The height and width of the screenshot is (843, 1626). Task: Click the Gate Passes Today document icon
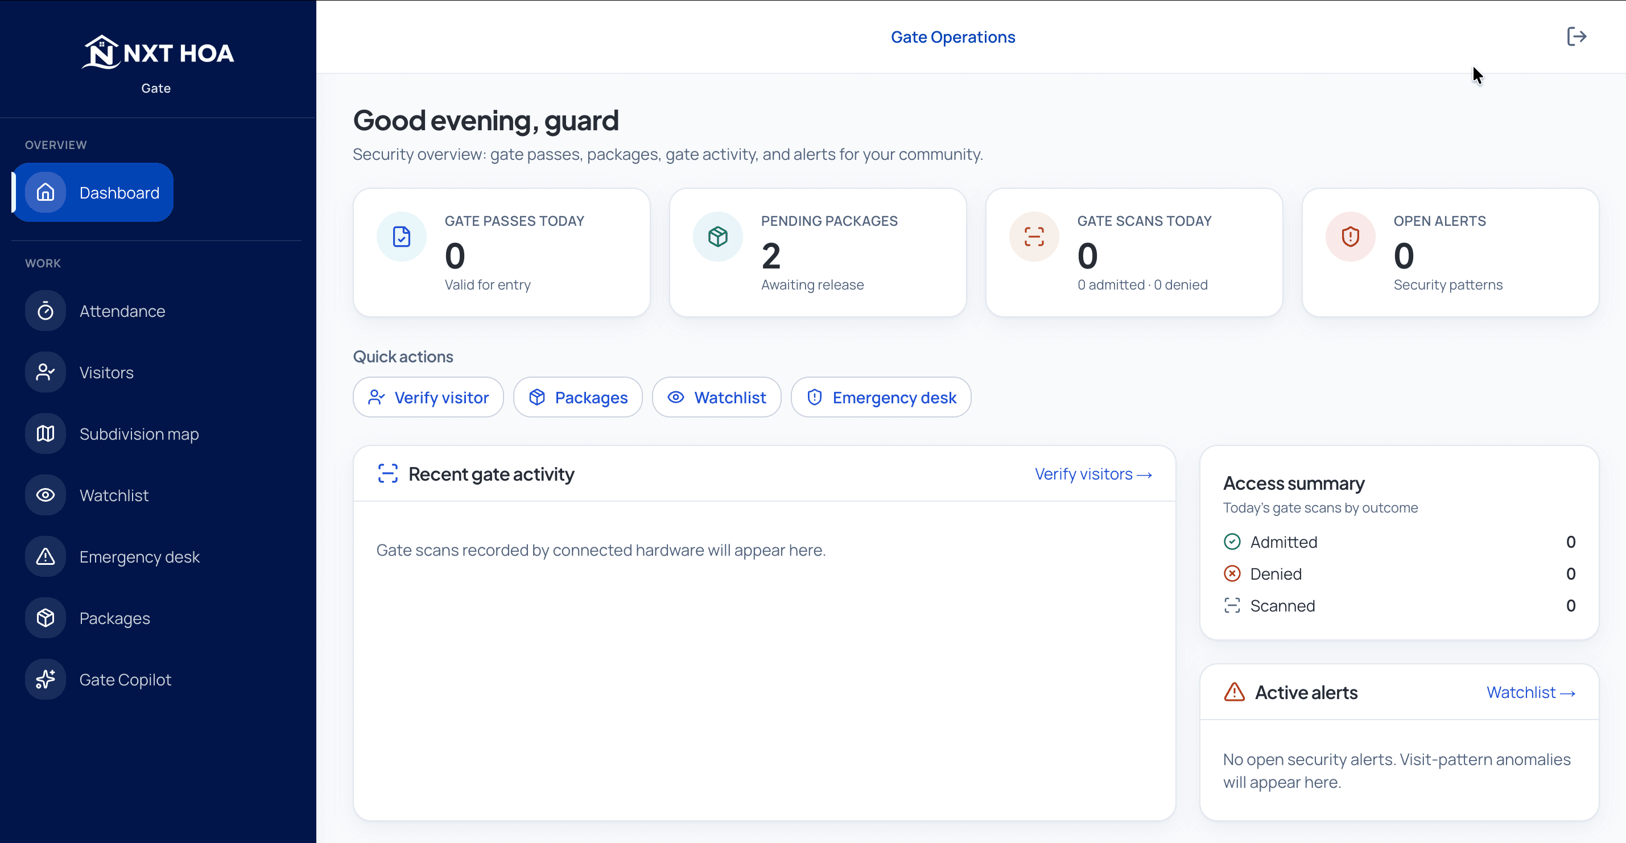(402, 237)
